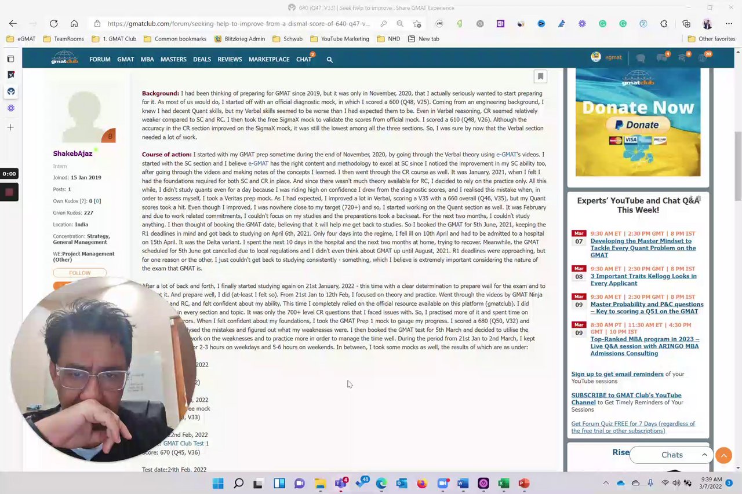Image resolution: width=742 pixels, height=494 pixels.
Task: Click the browser back arrow
Action: [x=13, y=24]
